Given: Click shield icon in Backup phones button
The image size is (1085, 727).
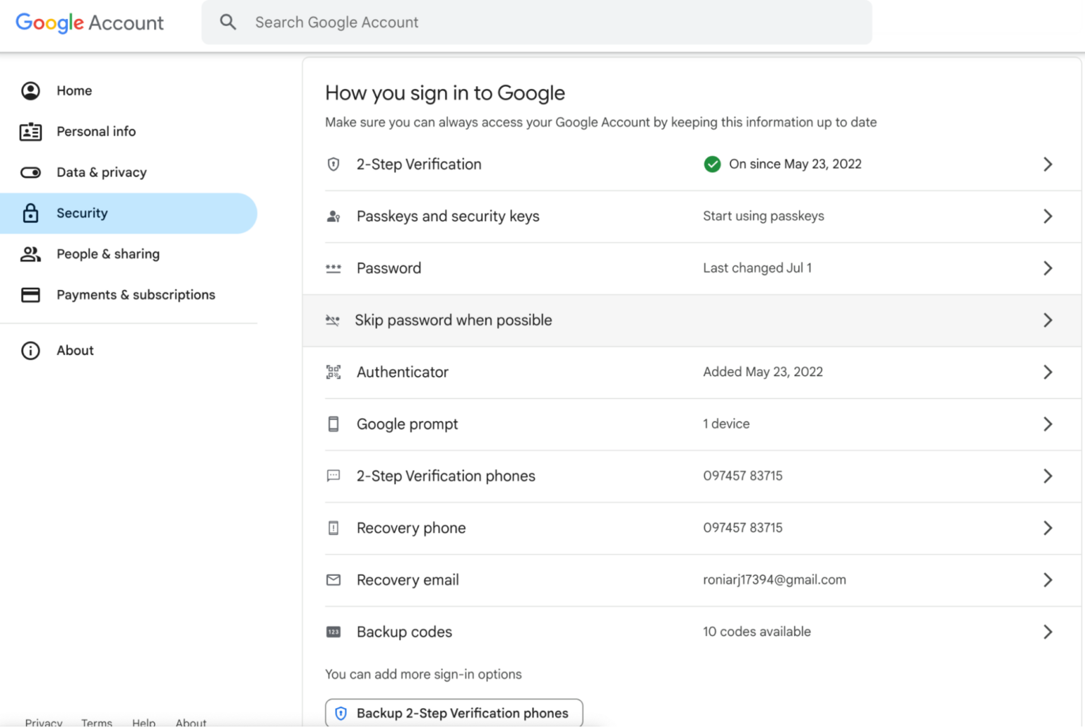Looking at the screenshot, I should 340,713.
